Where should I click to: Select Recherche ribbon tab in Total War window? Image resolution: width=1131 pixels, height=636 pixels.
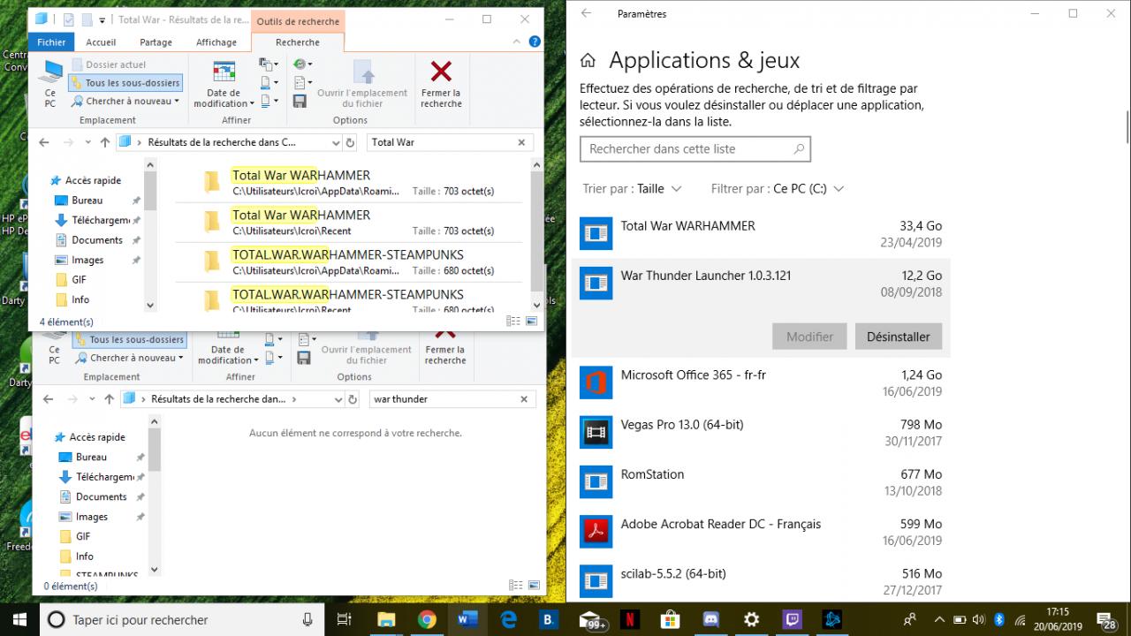pyautogui.click(x=298, y=42)
